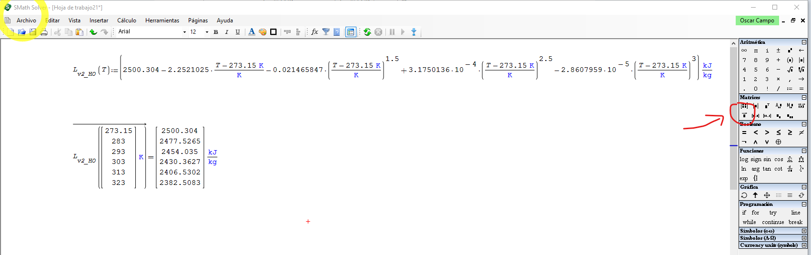Open the Cálculo menu
811x255 pixels.
(x=127, y=20)
